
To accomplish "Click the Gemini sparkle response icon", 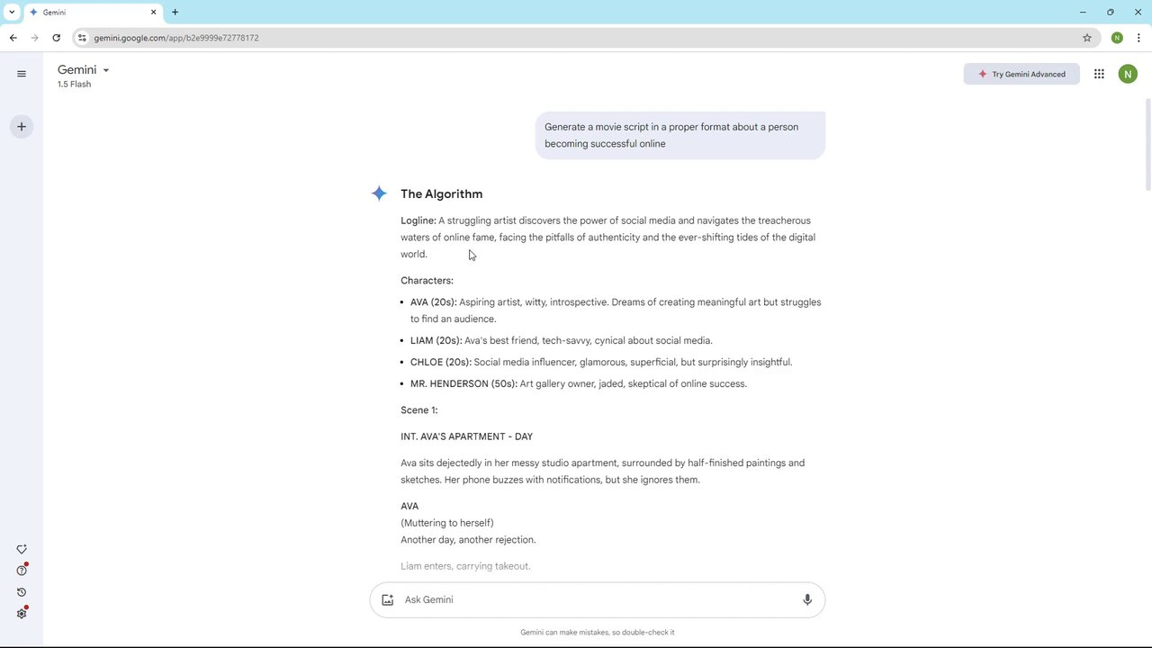I will coord(379,193).
